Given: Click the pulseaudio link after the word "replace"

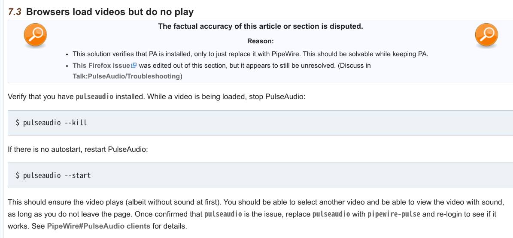Looking at the screenshot, I should [331, 214].
